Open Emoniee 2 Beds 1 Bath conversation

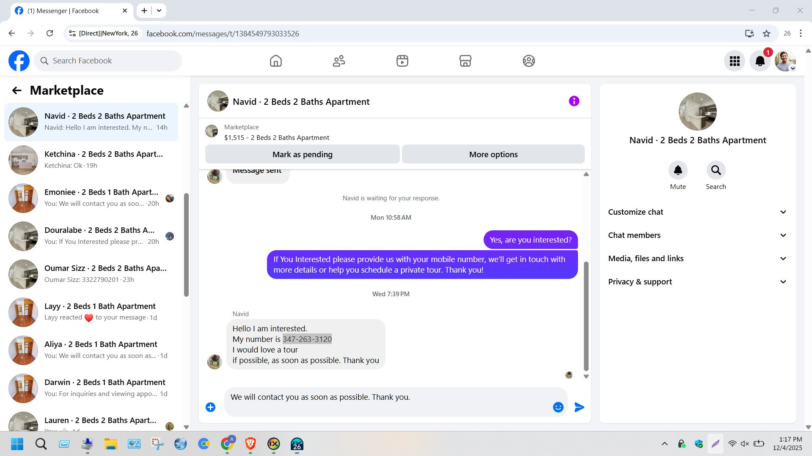point(91,198)
